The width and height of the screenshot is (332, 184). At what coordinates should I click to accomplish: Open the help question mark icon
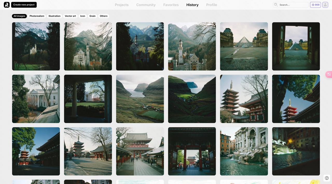point(327,178)
